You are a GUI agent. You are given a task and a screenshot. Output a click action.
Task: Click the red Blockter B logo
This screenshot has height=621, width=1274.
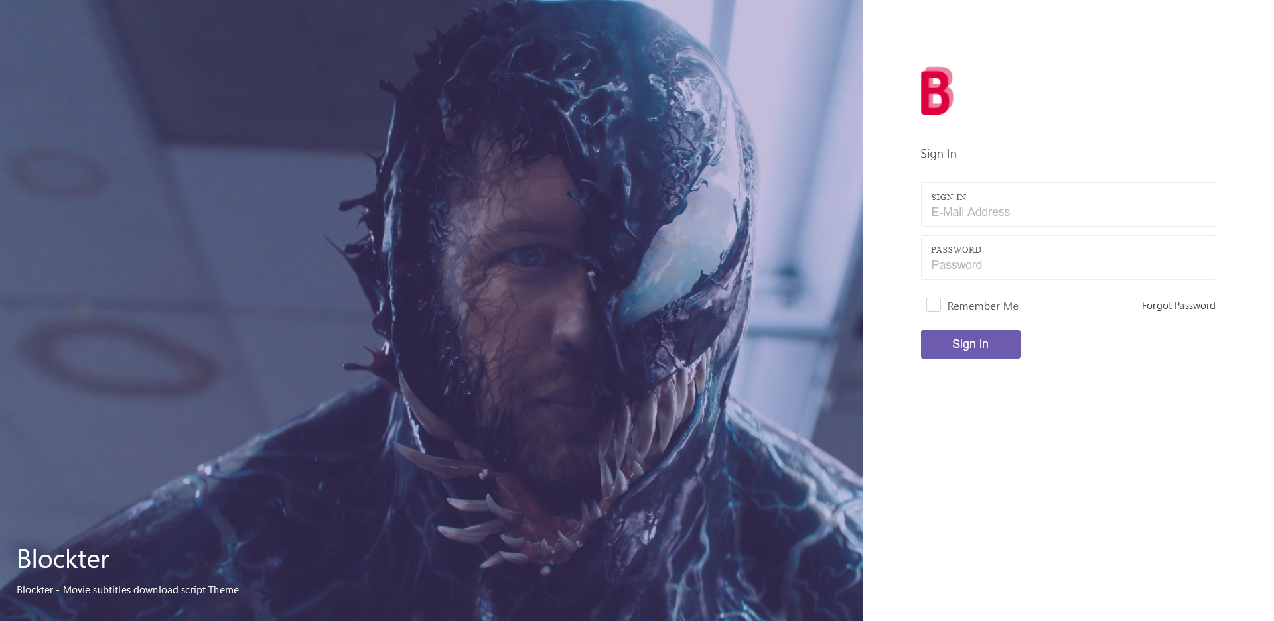937,91
